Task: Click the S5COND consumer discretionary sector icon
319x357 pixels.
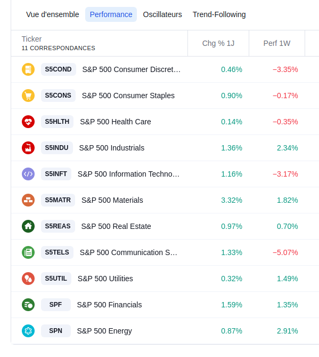Action: (x=28, y=69)
